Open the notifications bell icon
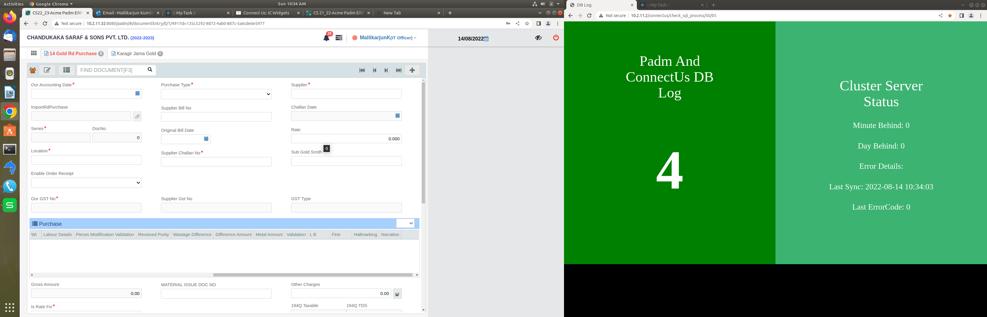 pos(326,38)
